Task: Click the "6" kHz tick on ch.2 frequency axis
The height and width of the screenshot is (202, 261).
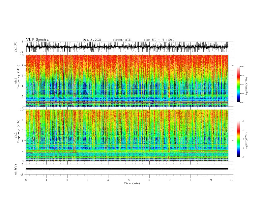Action: 23,130
